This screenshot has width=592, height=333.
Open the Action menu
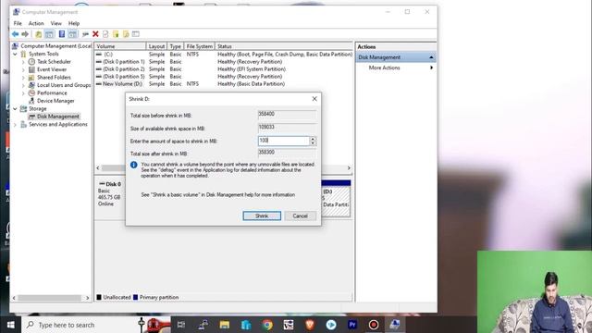click(x=36, y=23)
